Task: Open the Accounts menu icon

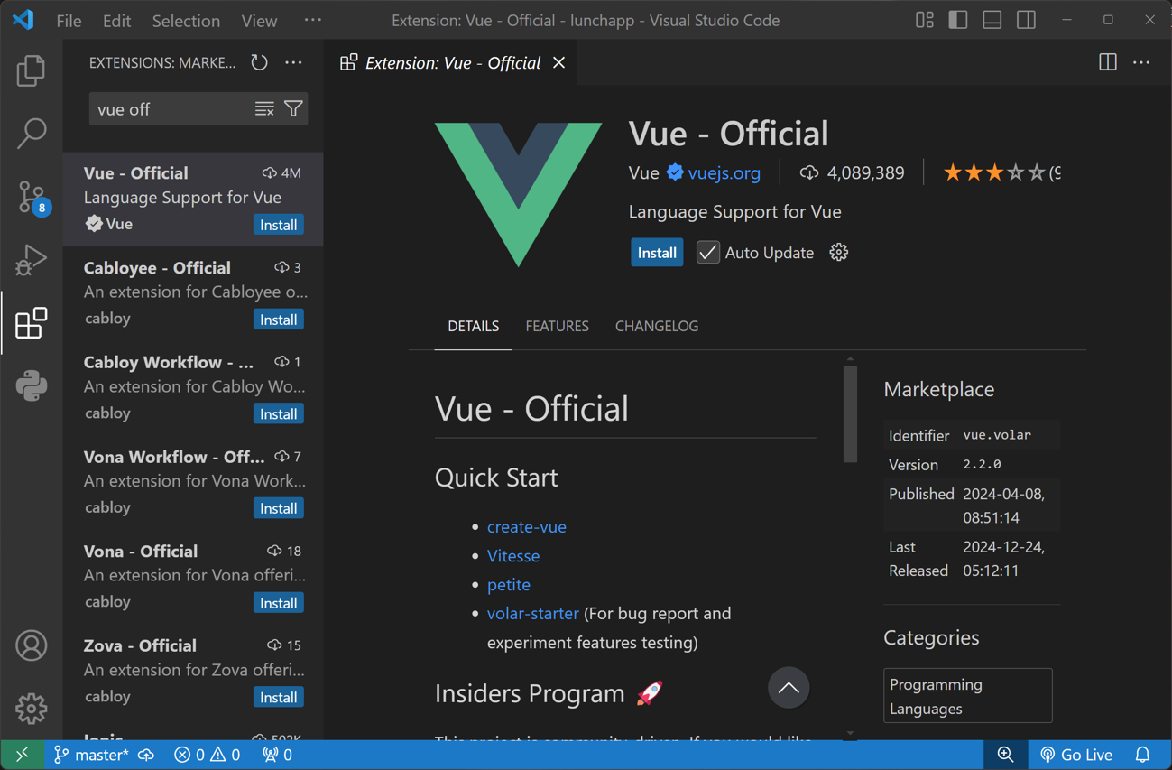Action: click(x=32, y=646)
